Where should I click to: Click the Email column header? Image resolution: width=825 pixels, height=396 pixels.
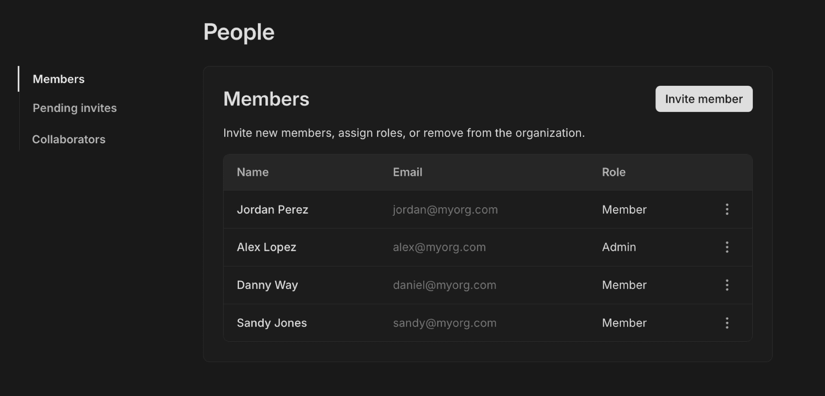407,172
